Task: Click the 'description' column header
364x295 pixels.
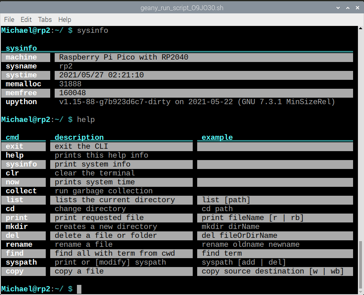Action: pos(79,137)
